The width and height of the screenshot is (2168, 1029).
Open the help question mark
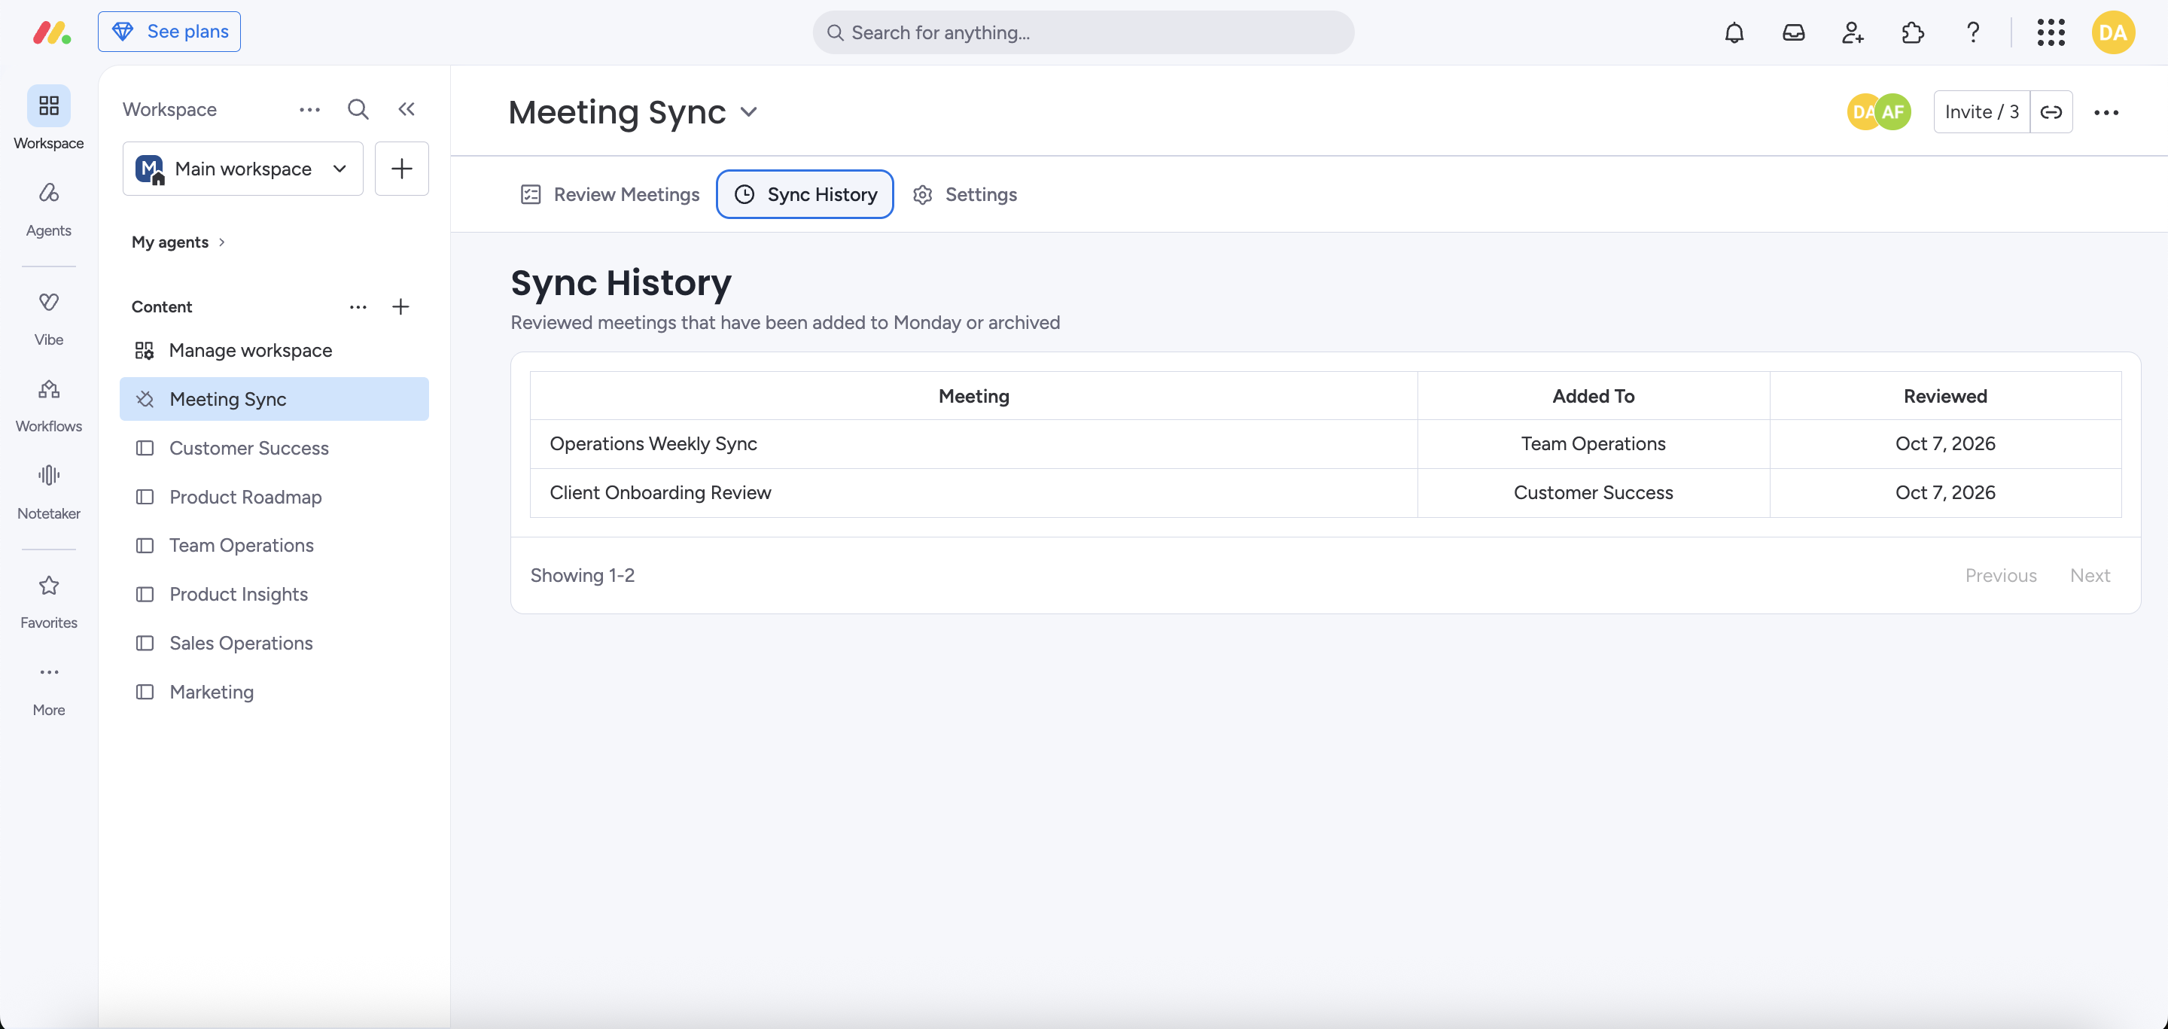coord(1972,33)
